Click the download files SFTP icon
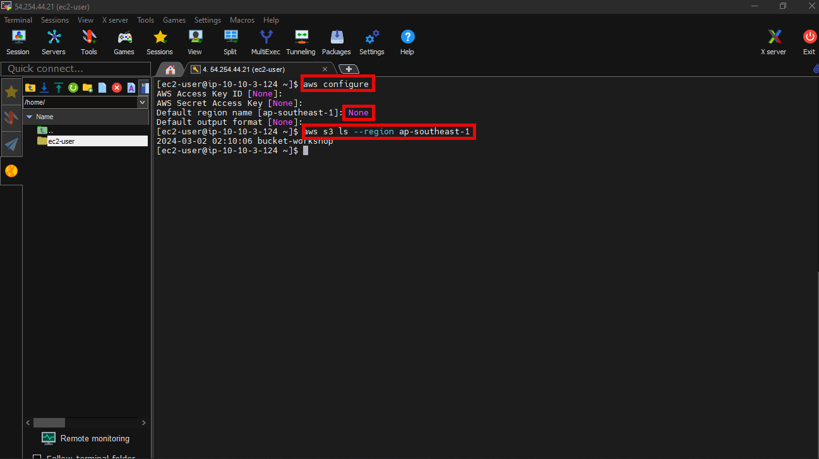 point(44,88)
